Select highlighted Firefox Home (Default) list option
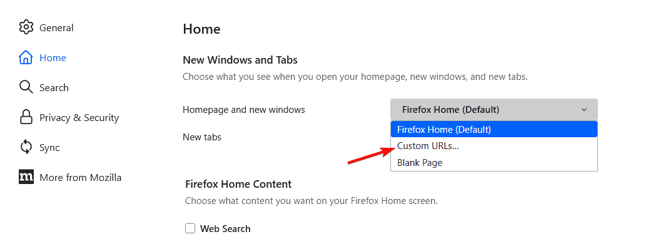658x252 pixels. tap(444, 130)
